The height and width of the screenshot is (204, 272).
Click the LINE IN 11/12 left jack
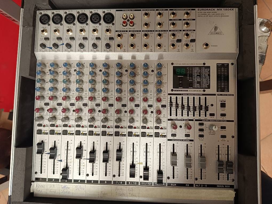(x=146, y=36)
